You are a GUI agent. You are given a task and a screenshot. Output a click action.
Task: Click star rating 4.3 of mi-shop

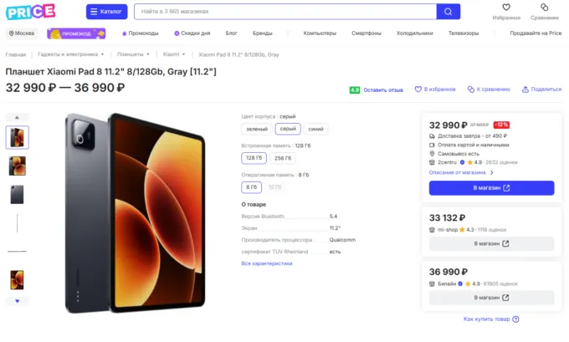tap(467, 230)
